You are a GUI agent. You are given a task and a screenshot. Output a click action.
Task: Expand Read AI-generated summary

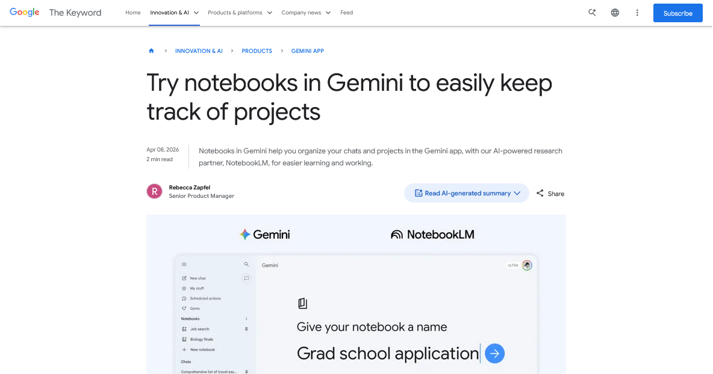click(x=466, y=193)
